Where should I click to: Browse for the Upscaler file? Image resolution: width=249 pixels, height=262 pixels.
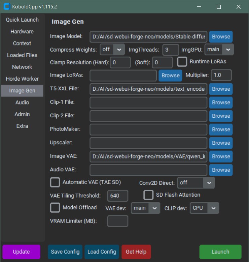coord(221,143)
